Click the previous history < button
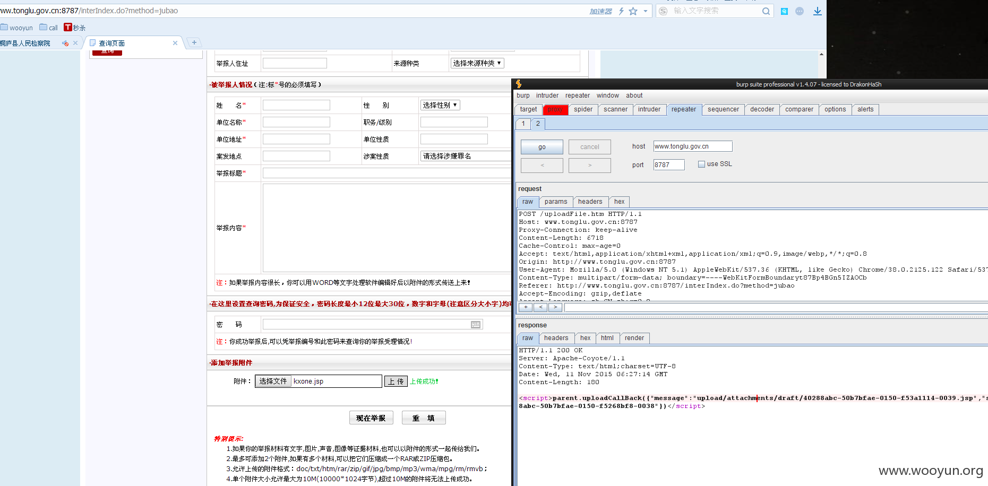Viewport: 988px width, 486px height. 542,166
